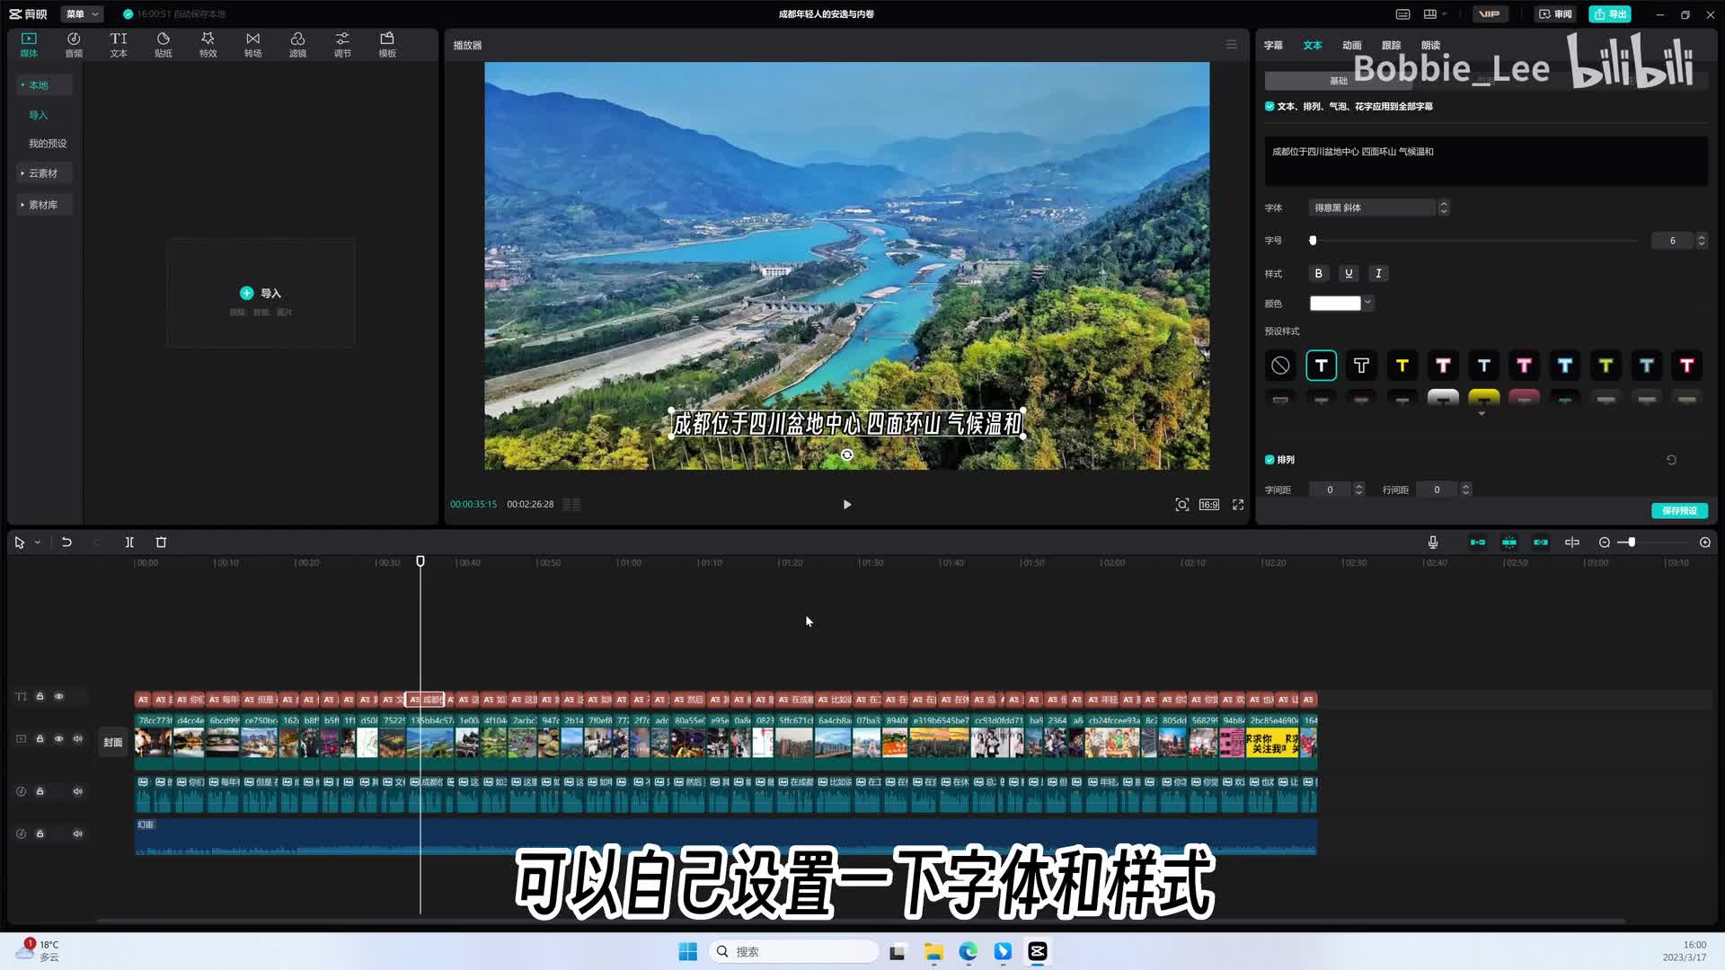
Task: Open the 菜单 menu
Action: point(82,13)
